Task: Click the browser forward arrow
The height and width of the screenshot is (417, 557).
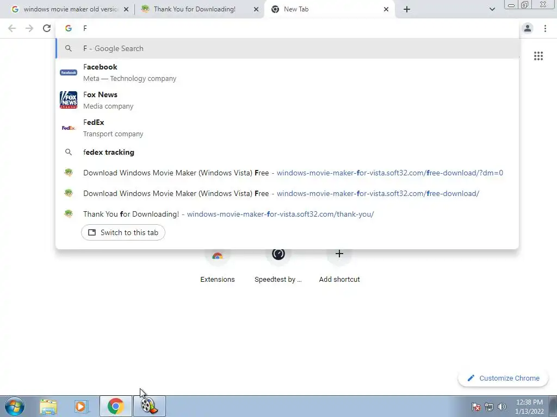Action: pos(29,28)
